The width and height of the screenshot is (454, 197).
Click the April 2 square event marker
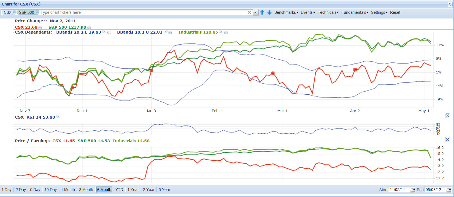point(355,70)
